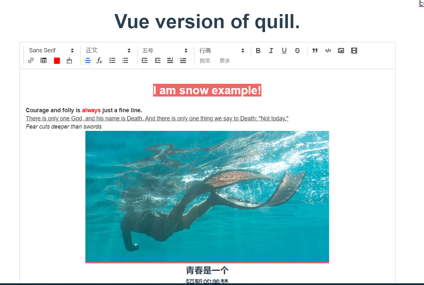The width and height of the screenshot is (424, 285).
Task: Insert a formula
Action: (99, 61)
